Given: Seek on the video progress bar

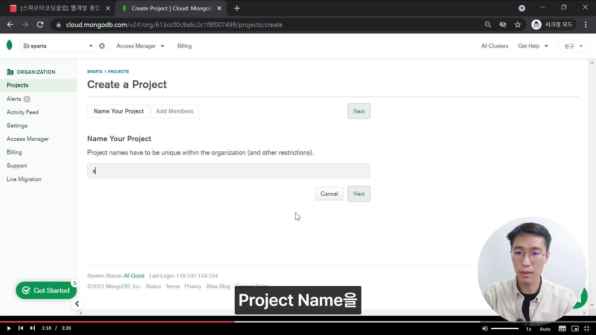Looking at the screenshot, I should click(x=298, y=322).
